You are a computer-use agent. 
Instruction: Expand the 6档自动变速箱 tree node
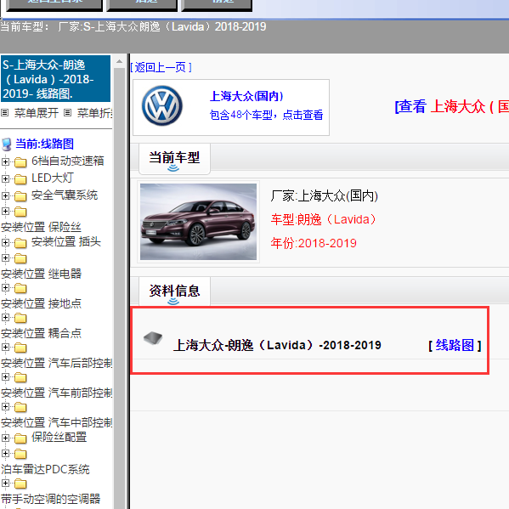pos(5,161)
